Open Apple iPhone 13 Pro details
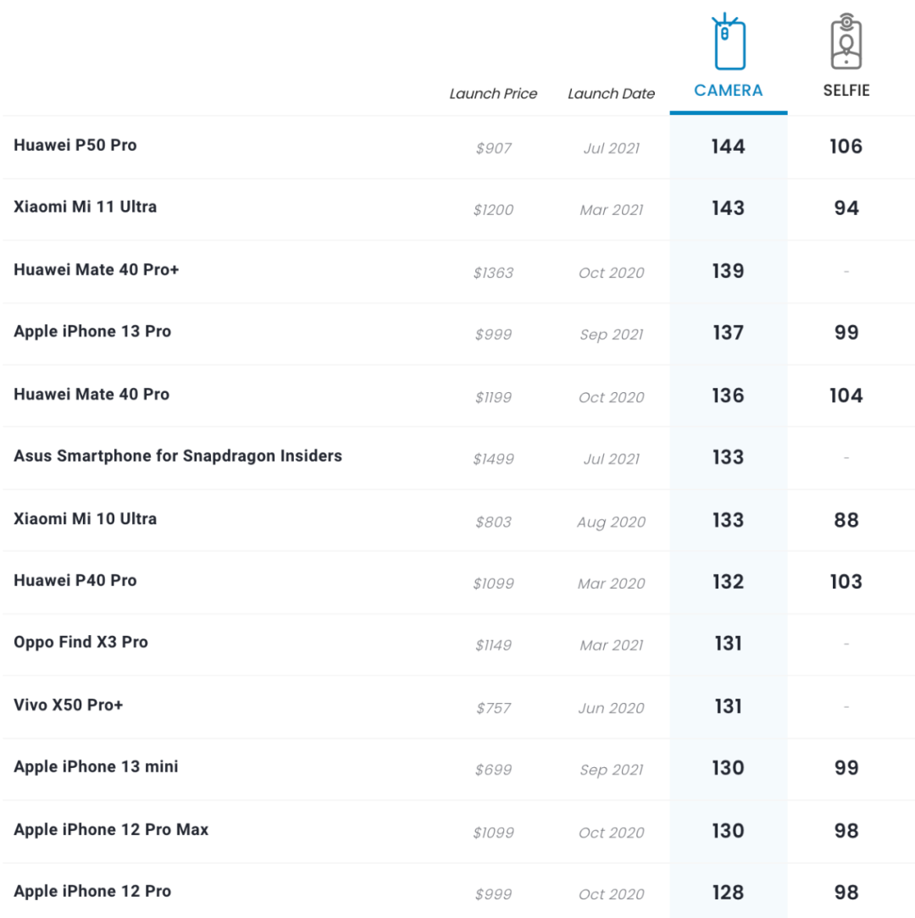Screen dimensions: 915x918 coord(92,331)
